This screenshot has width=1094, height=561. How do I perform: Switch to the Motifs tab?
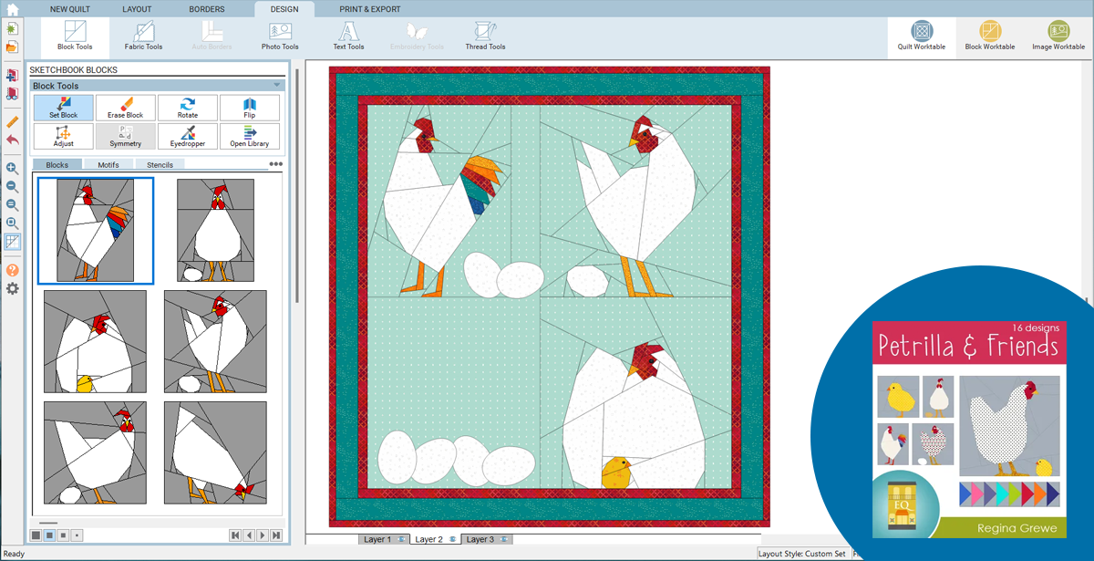108,165
